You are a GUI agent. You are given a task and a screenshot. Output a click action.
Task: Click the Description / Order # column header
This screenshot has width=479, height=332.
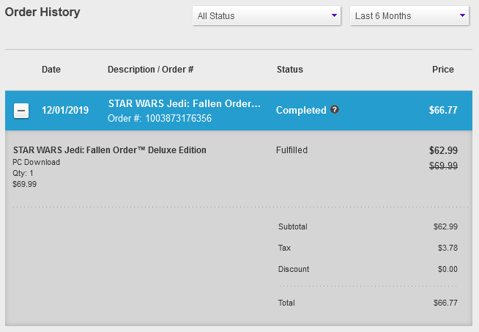click(x=150, y=70)
